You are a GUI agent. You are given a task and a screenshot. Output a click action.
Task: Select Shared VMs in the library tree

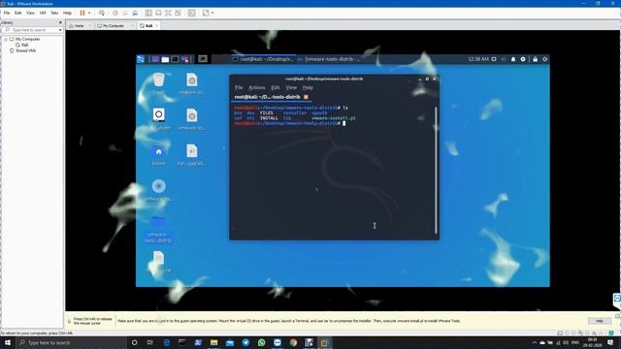click(x=22, y=50)
